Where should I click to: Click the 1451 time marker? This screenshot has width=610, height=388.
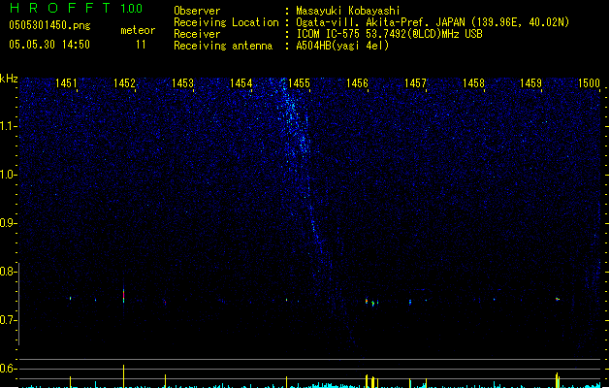pyautogui.click(x=66, y=83)
